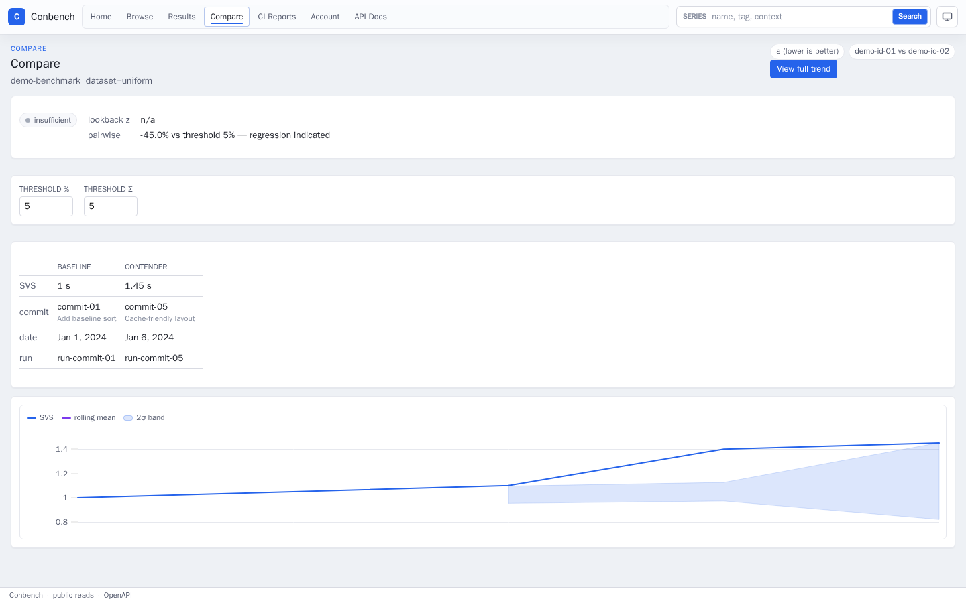Open run-commit-01 baseline run
966x603 pixels.
[x=87, y=358]
